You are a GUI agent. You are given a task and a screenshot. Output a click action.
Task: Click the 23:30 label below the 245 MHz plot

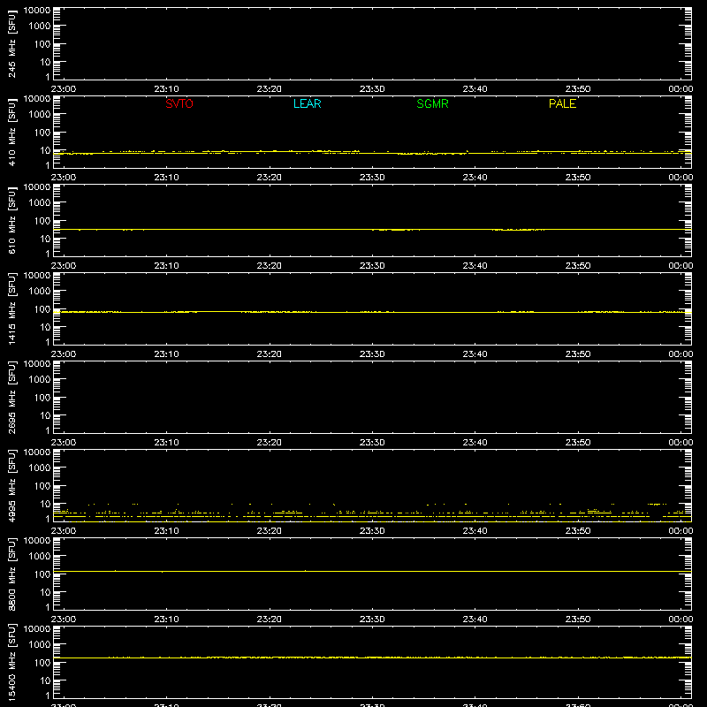[372, 89]
